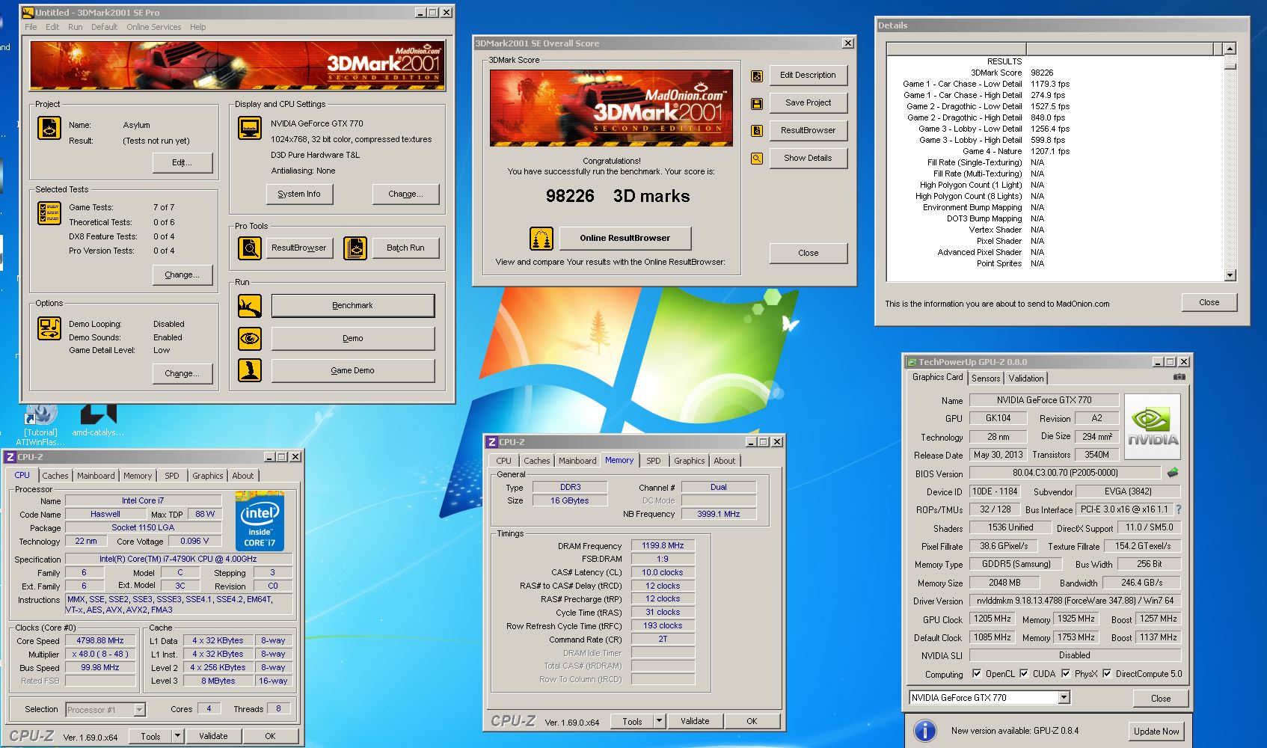Click the Bus Interface question mark in GPU-Z
1267x748 pixels.
[1179, 509]
